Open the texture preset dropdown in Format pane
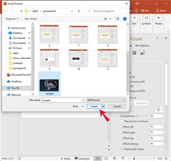Image resolution: width=171 pixels, height=161 pixels. point(159,109)
